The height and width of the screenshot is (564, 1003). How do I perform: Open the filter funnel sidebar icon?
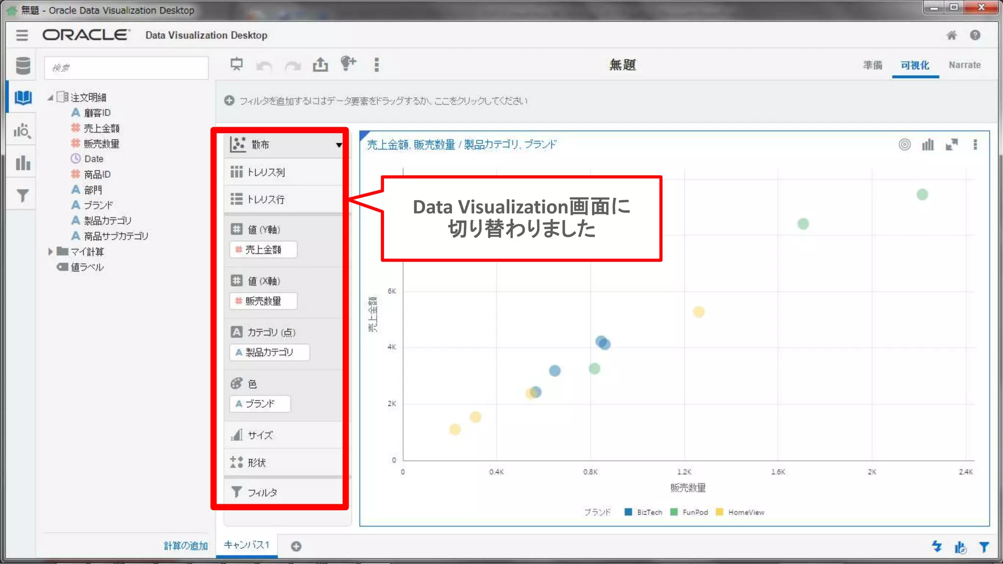[23, 195]
